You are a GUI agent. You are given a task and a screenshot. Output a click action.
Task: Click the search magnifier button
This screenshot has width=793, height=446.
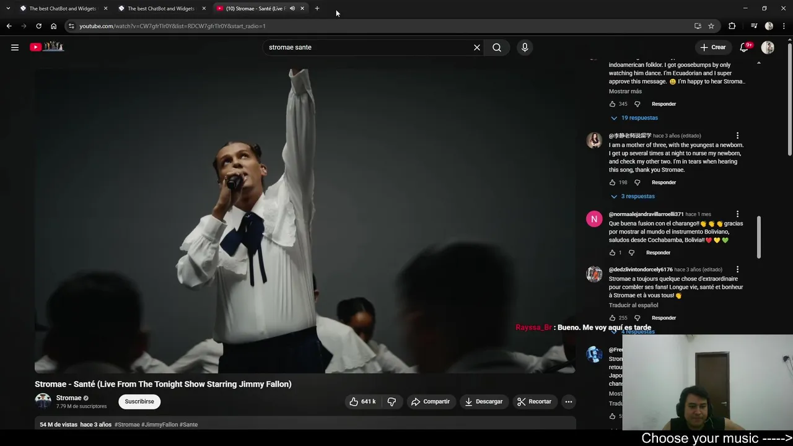click(497, 47)
